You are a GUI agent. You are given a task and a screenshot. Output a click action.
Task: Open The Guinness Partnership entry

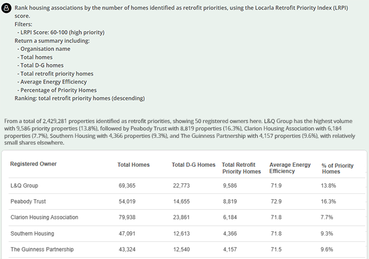click(x=42, y=250)
